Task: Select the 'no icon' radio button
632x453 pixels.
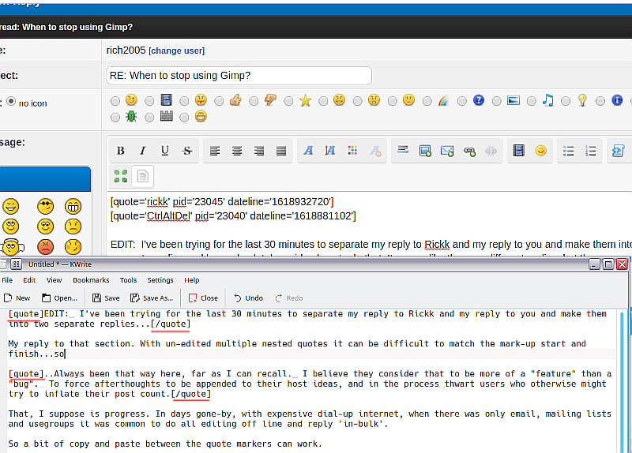Action: 11,102
